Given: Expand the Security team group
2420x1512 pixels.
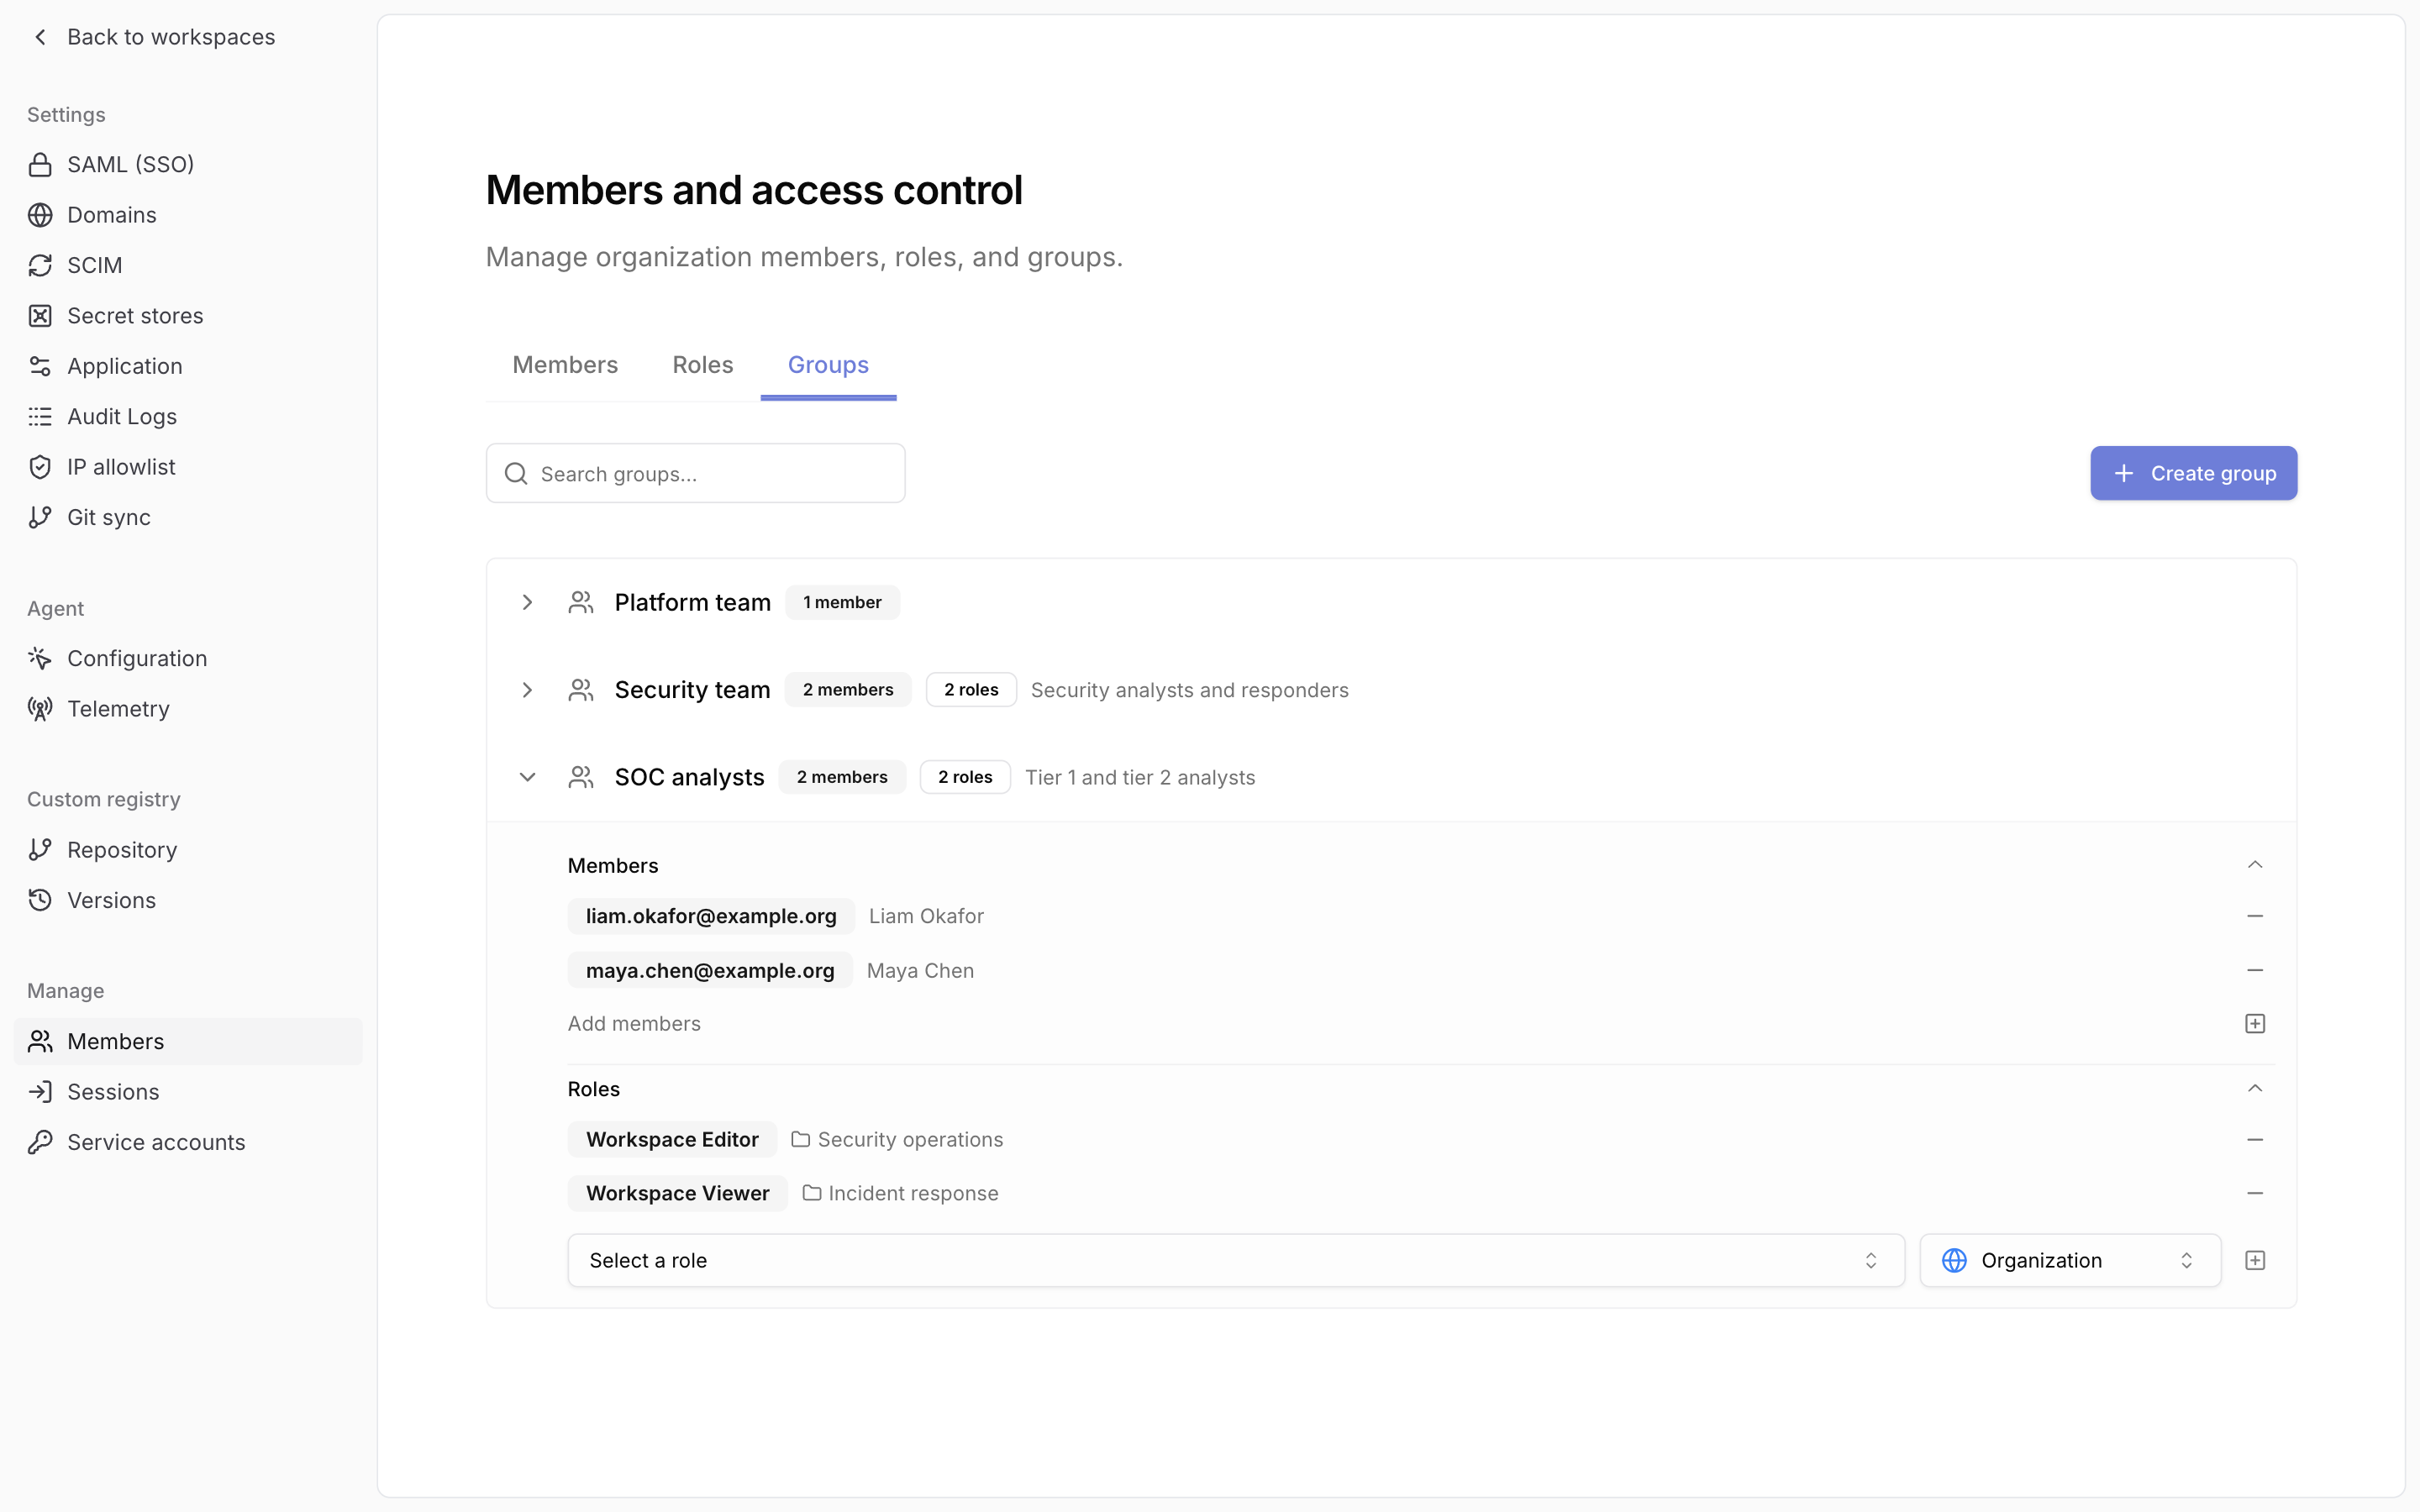Looking at the screenshot, I should [x=527, y=690].
